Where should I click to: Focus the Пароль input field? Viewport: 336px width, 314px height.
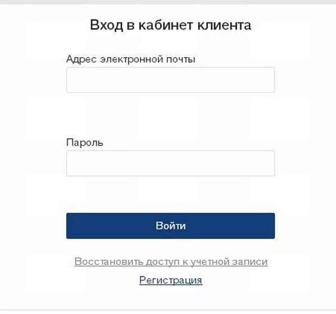pos(171,163)
